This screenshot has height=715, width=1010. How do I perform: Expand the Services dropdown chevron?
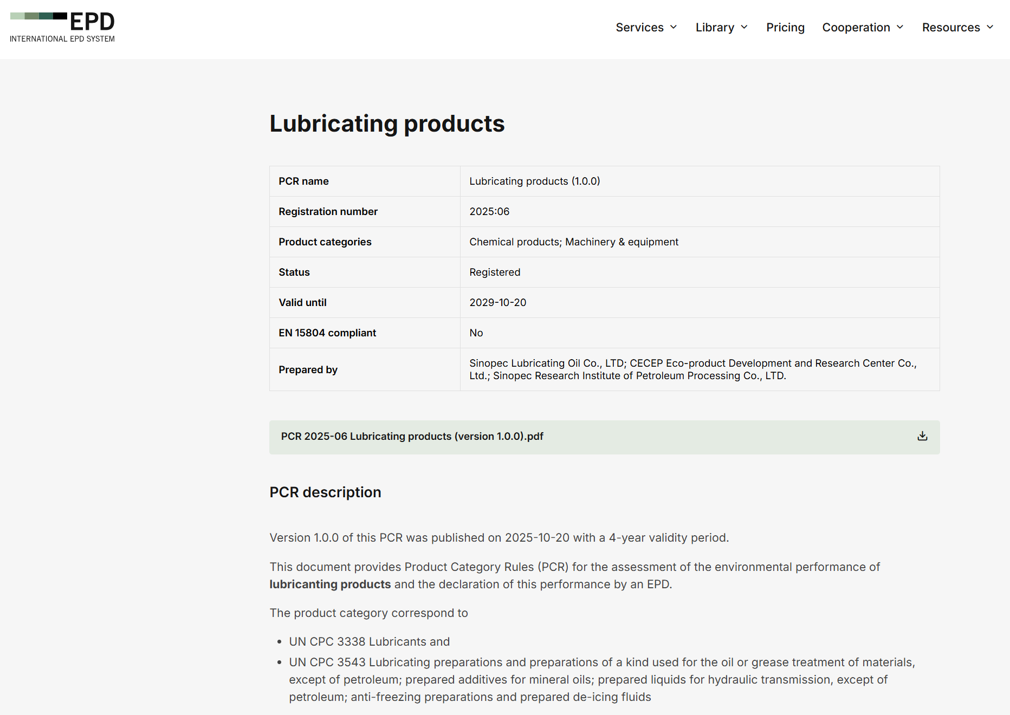point(674,27)
